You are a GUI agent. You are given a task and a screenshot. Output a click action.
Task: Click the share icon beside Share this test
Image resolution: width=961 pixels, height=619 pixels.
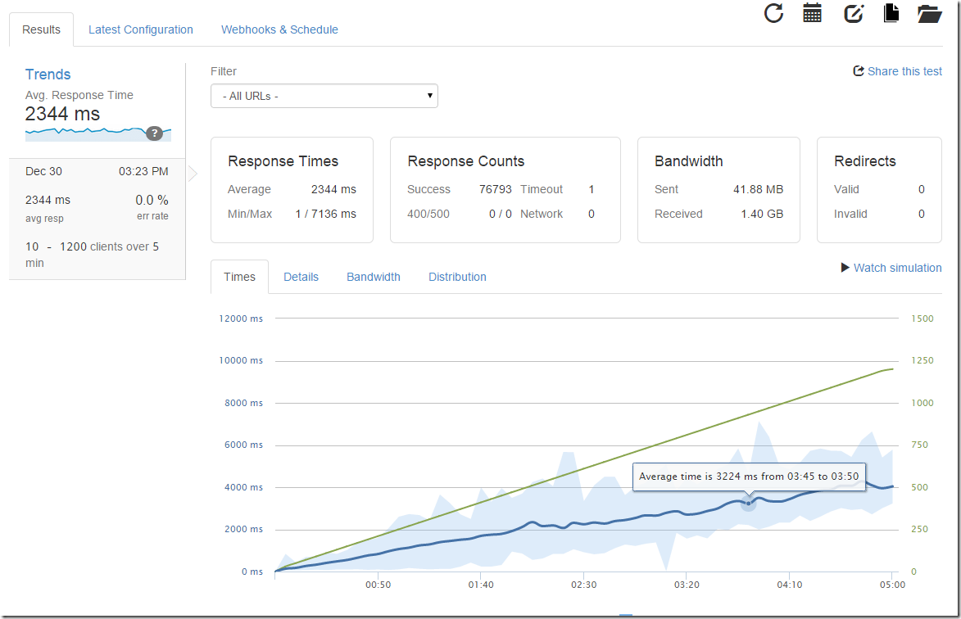[x=859, y=71]
